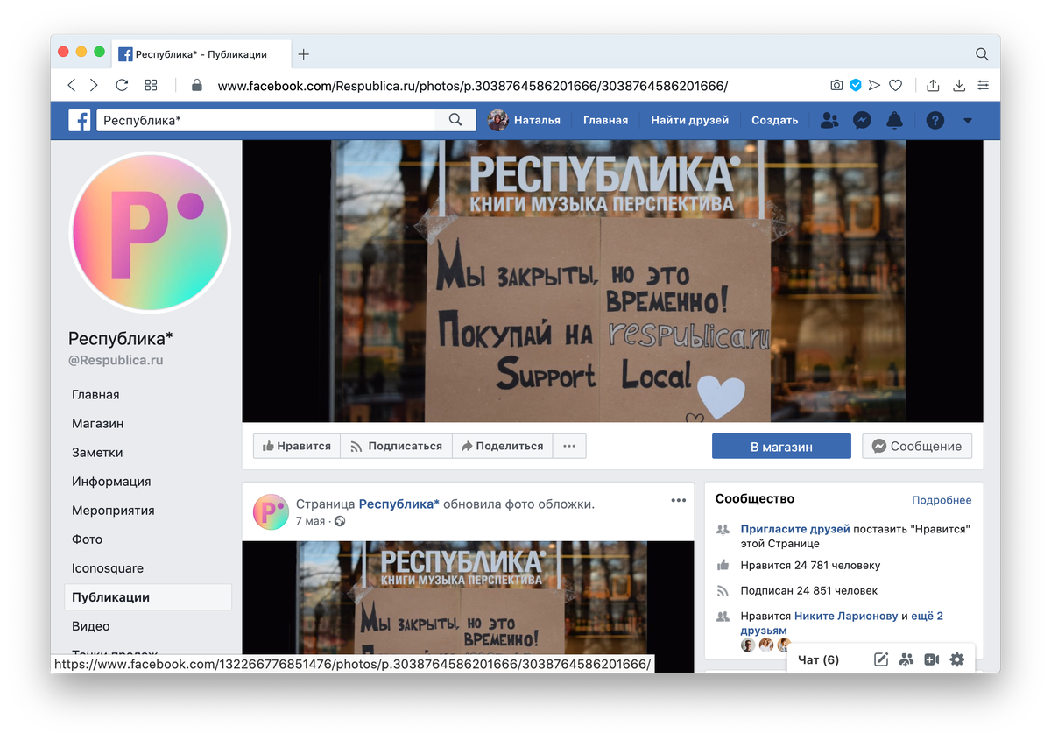Click the Республика* page name heading
The image size is (1051, 740).
click(121, 338)
